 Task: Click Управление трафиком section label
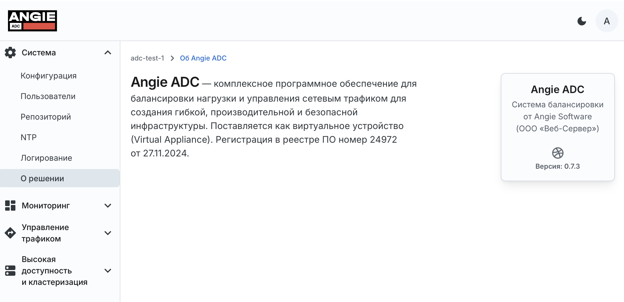[45, 233]
